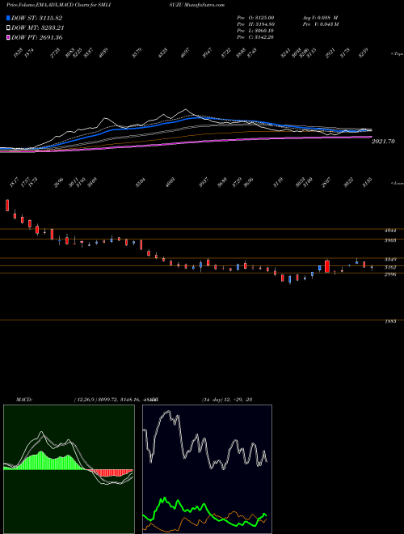Click the 'MACD:' indicator label
This screenshot has width=404, height=534.
[23, 400]
